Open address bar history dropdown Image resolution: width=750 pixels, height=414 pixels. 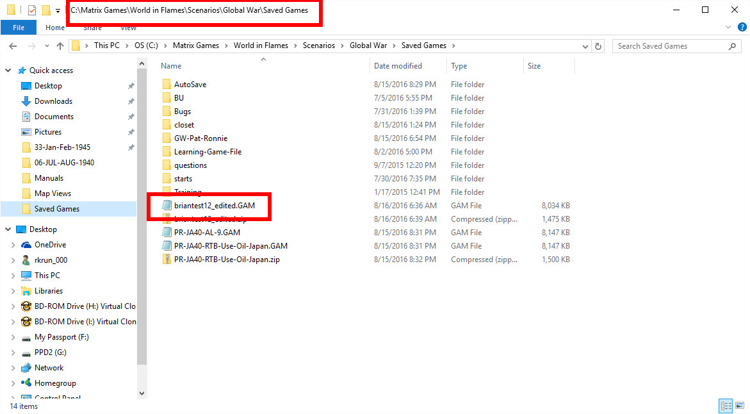click(585, 46)
